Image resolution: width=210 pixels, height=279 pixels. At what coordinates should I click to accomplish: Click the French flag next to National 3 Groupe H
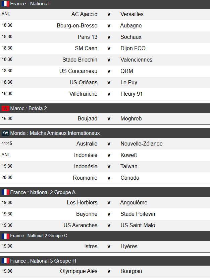(x=5, y=261)
